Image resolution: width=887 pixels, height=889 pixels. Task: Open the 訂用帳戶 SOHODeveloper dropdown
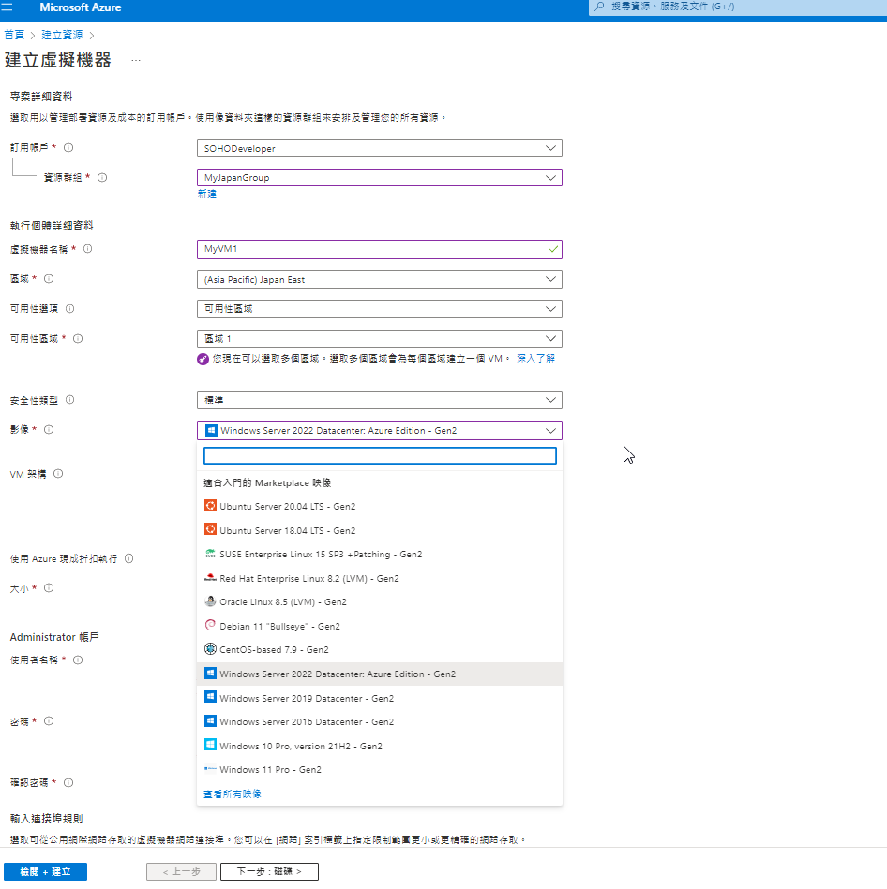pos(379,148)
